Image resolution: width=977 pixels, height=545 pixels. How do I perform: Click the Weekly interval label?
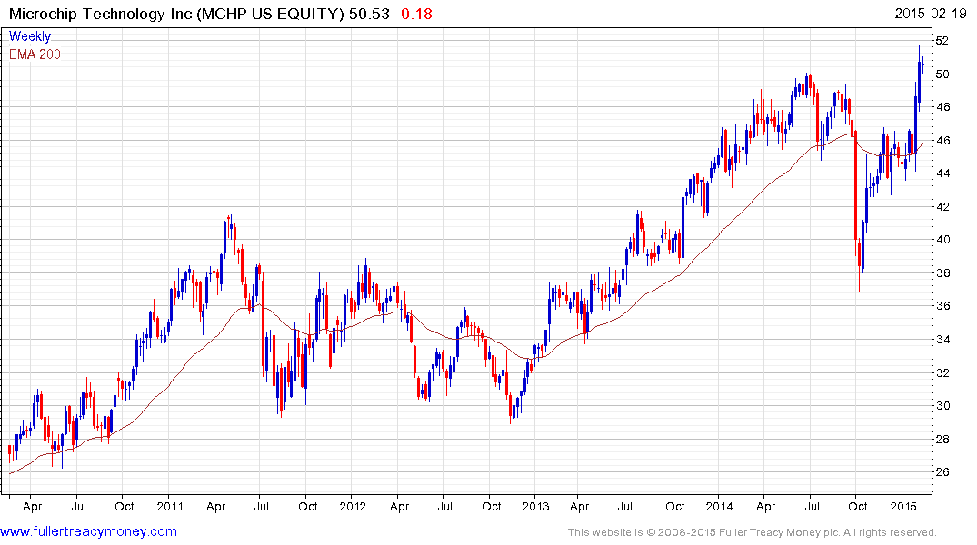tap(30, 36)
